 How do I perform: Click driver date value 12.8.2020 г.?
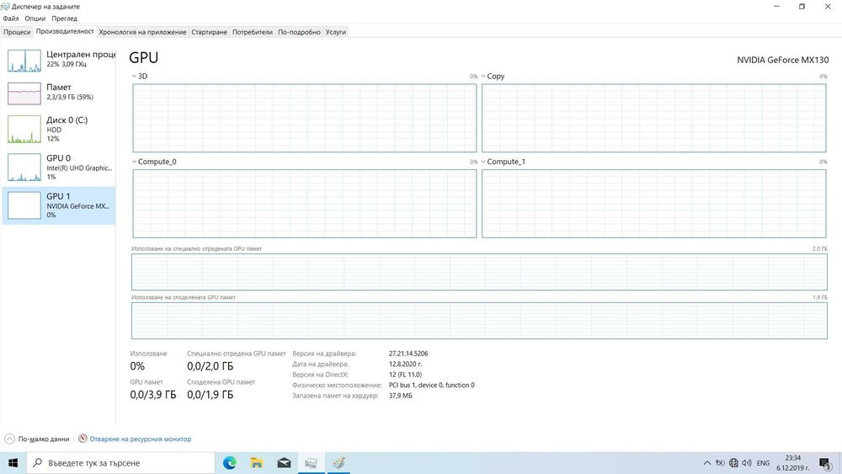406,364
